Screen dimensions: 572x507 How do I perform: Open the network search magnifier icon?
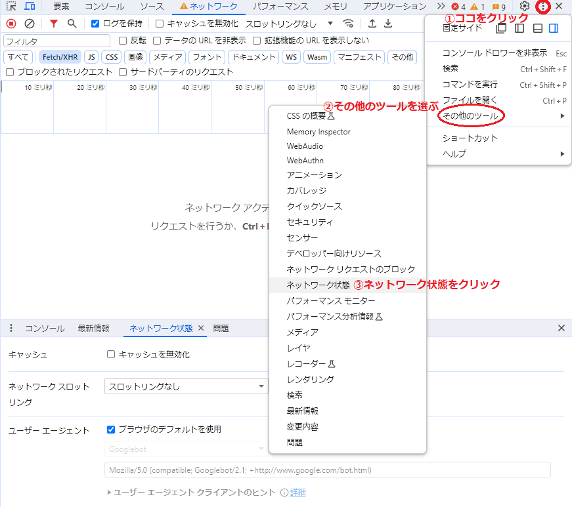click(72, 24)
